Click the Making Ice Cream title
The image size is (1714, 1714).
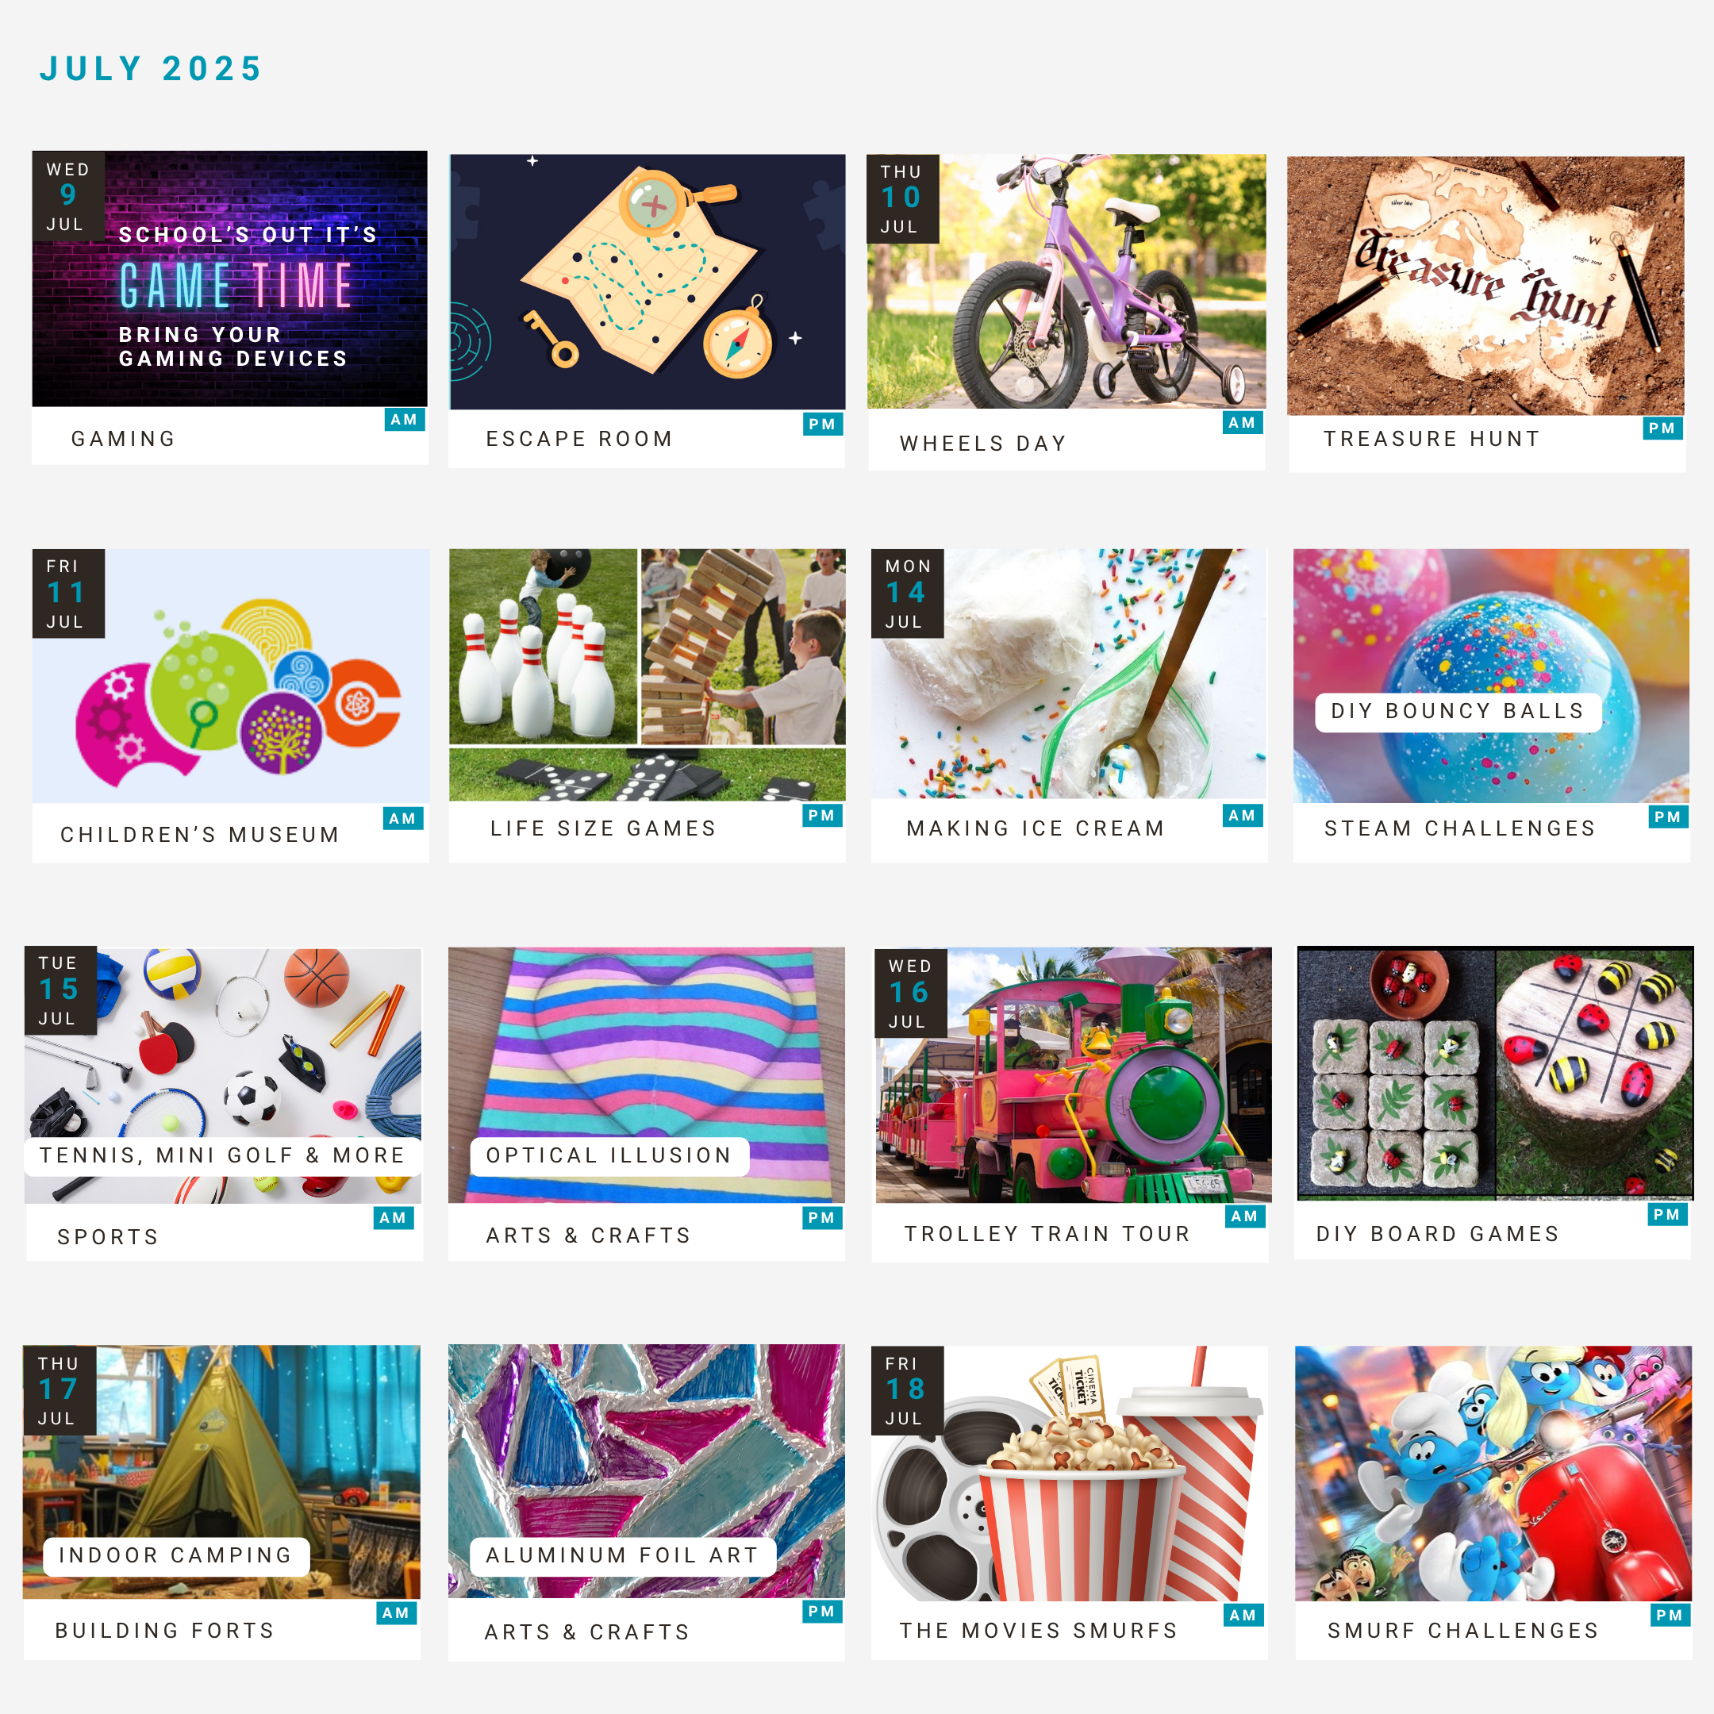point(1036,828)
